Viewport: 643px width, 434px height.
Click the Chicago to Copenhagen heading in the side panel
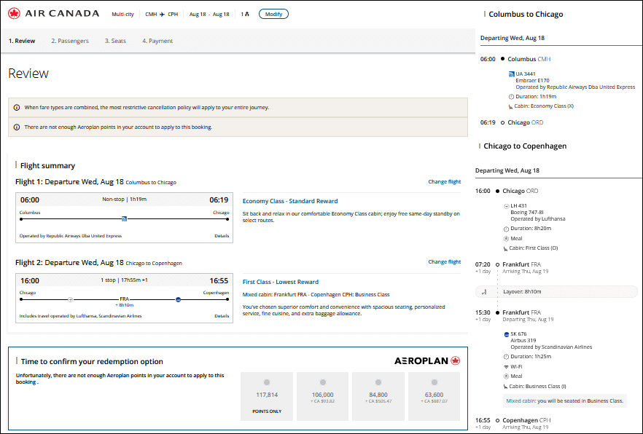(x=525, y=146)
